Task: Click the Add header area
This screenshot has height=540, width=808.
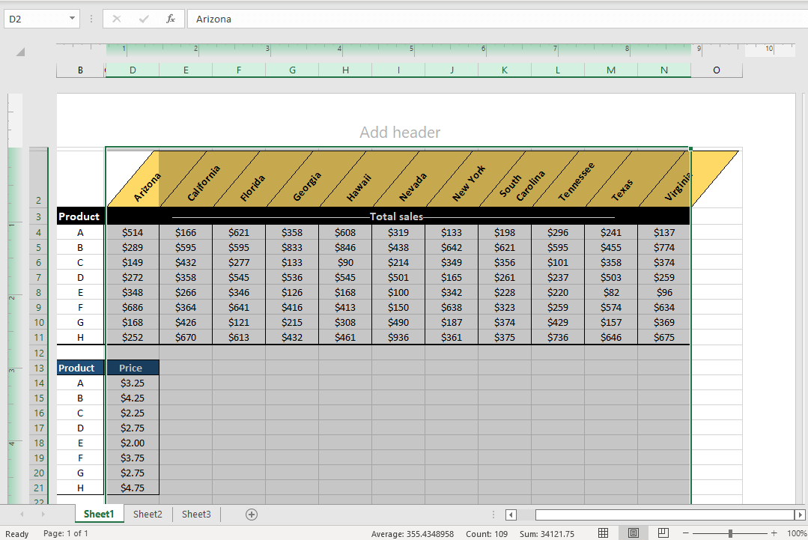Action: tap(400, 133)
